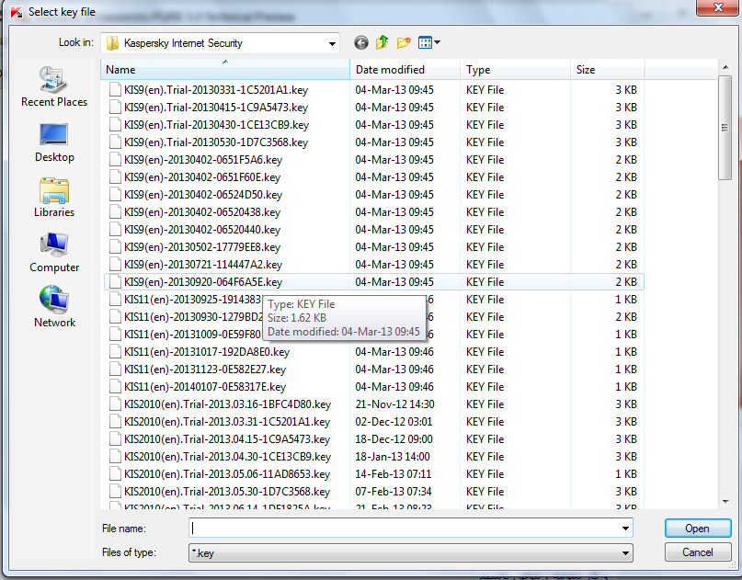Screen dimensions: 742x580
Task: Click the file icon of KIS9(en)-20130402-06520438.key
Action: click(x=115, y=212)
